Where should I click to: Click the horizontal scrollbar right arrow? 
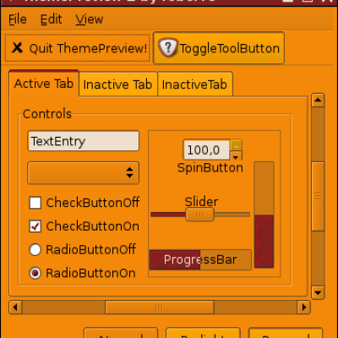(303, 307)
